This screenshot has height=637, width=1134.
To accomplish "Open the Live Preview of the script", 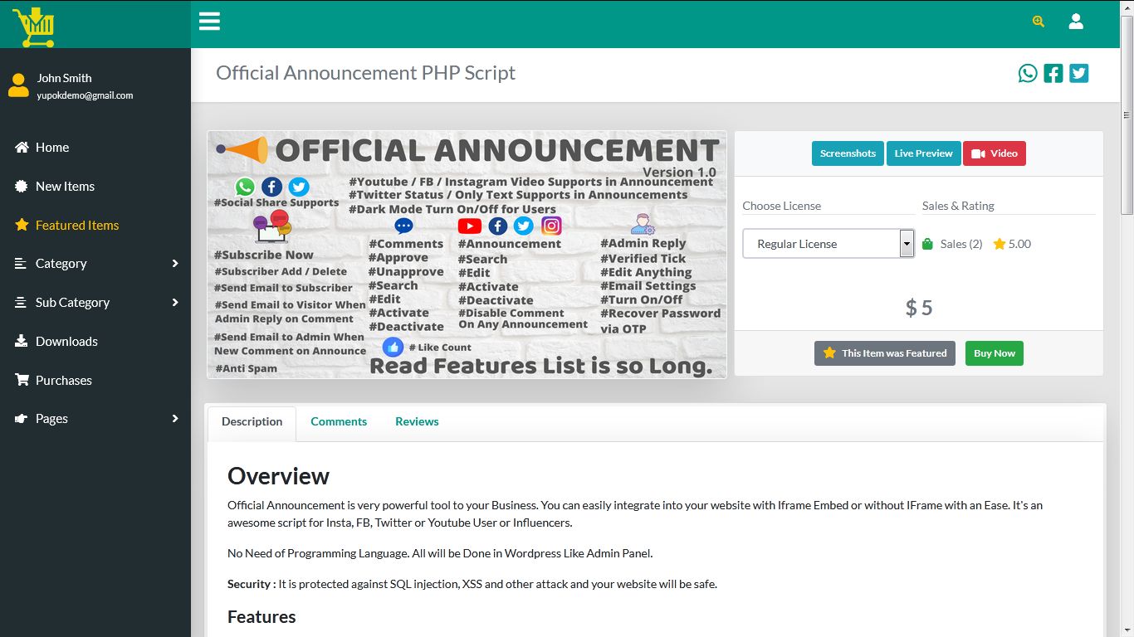I will [923, 153].
